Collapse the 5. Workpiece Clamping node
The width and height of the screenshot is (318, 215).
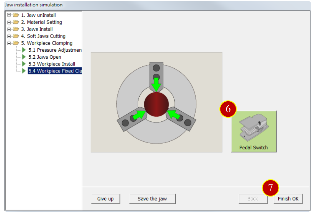click(x=9, y=43)
